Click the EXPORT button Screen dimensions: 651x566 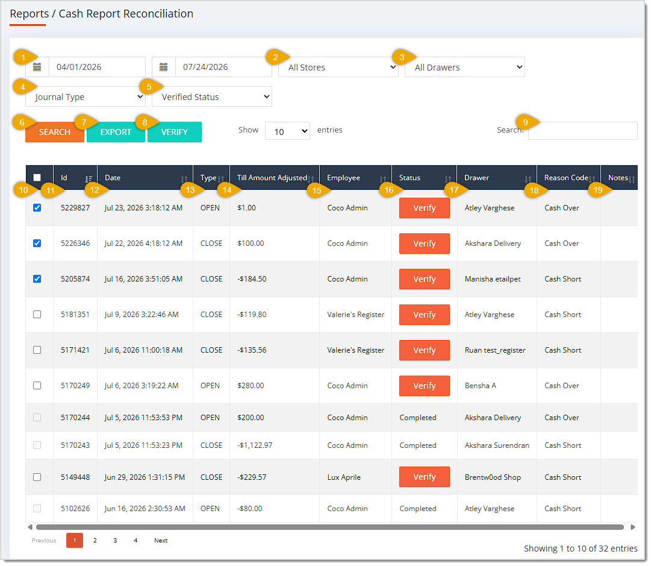[116, 132]
